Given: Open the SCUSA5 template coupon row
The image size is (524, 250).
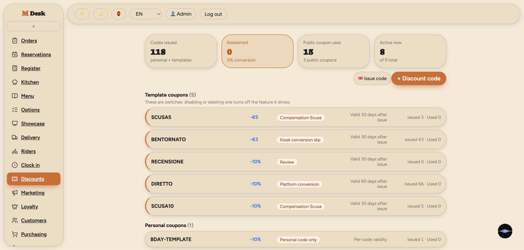Looking at the screenshot, I should click(295, 117).
